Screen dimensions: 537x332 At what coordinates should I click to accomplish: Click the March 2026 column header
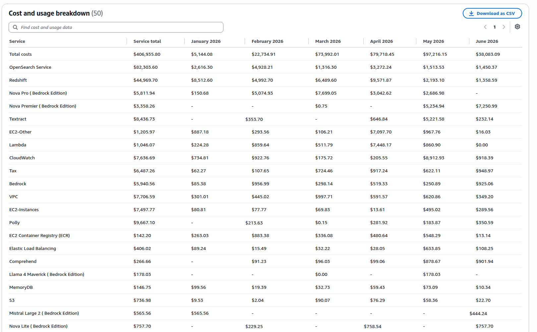[328, 41]
